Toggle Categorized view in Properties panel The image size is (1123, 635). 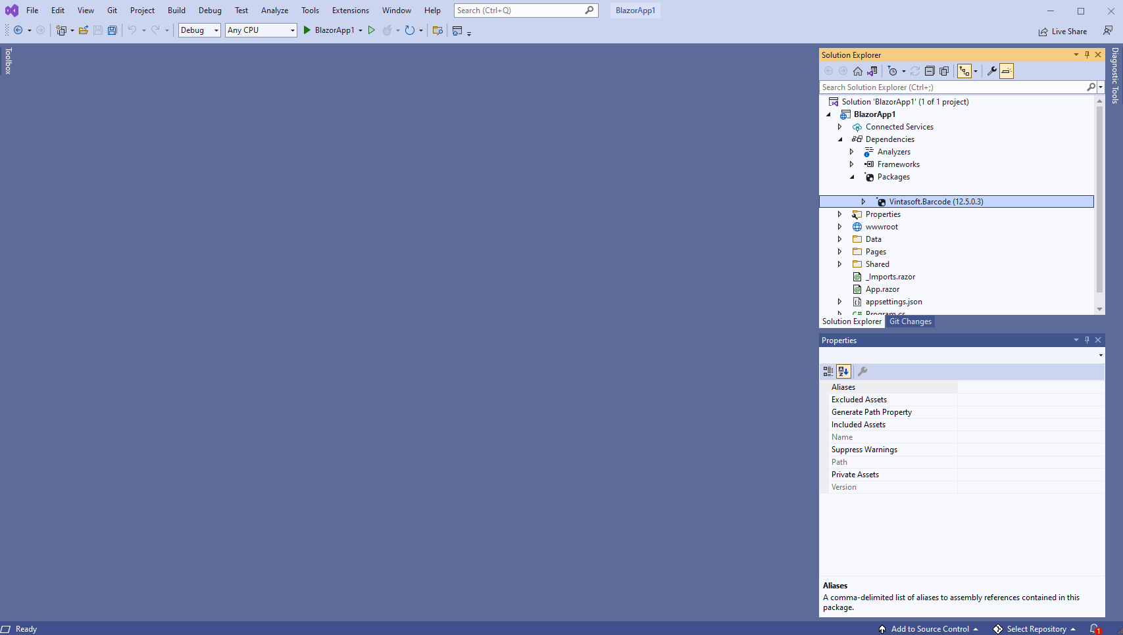(828, 371)
